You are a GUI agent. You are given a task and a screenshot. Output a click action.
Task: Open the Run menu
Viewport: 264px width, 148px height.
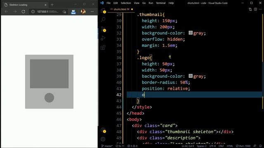point(151,3)
